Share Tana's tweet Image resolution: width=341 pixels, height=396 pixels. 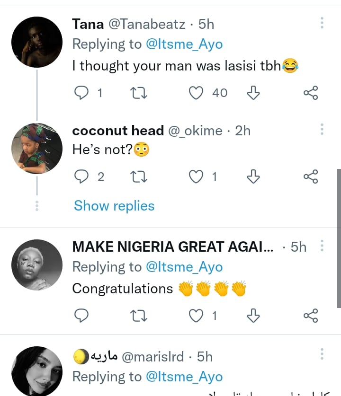coord(311,93)
